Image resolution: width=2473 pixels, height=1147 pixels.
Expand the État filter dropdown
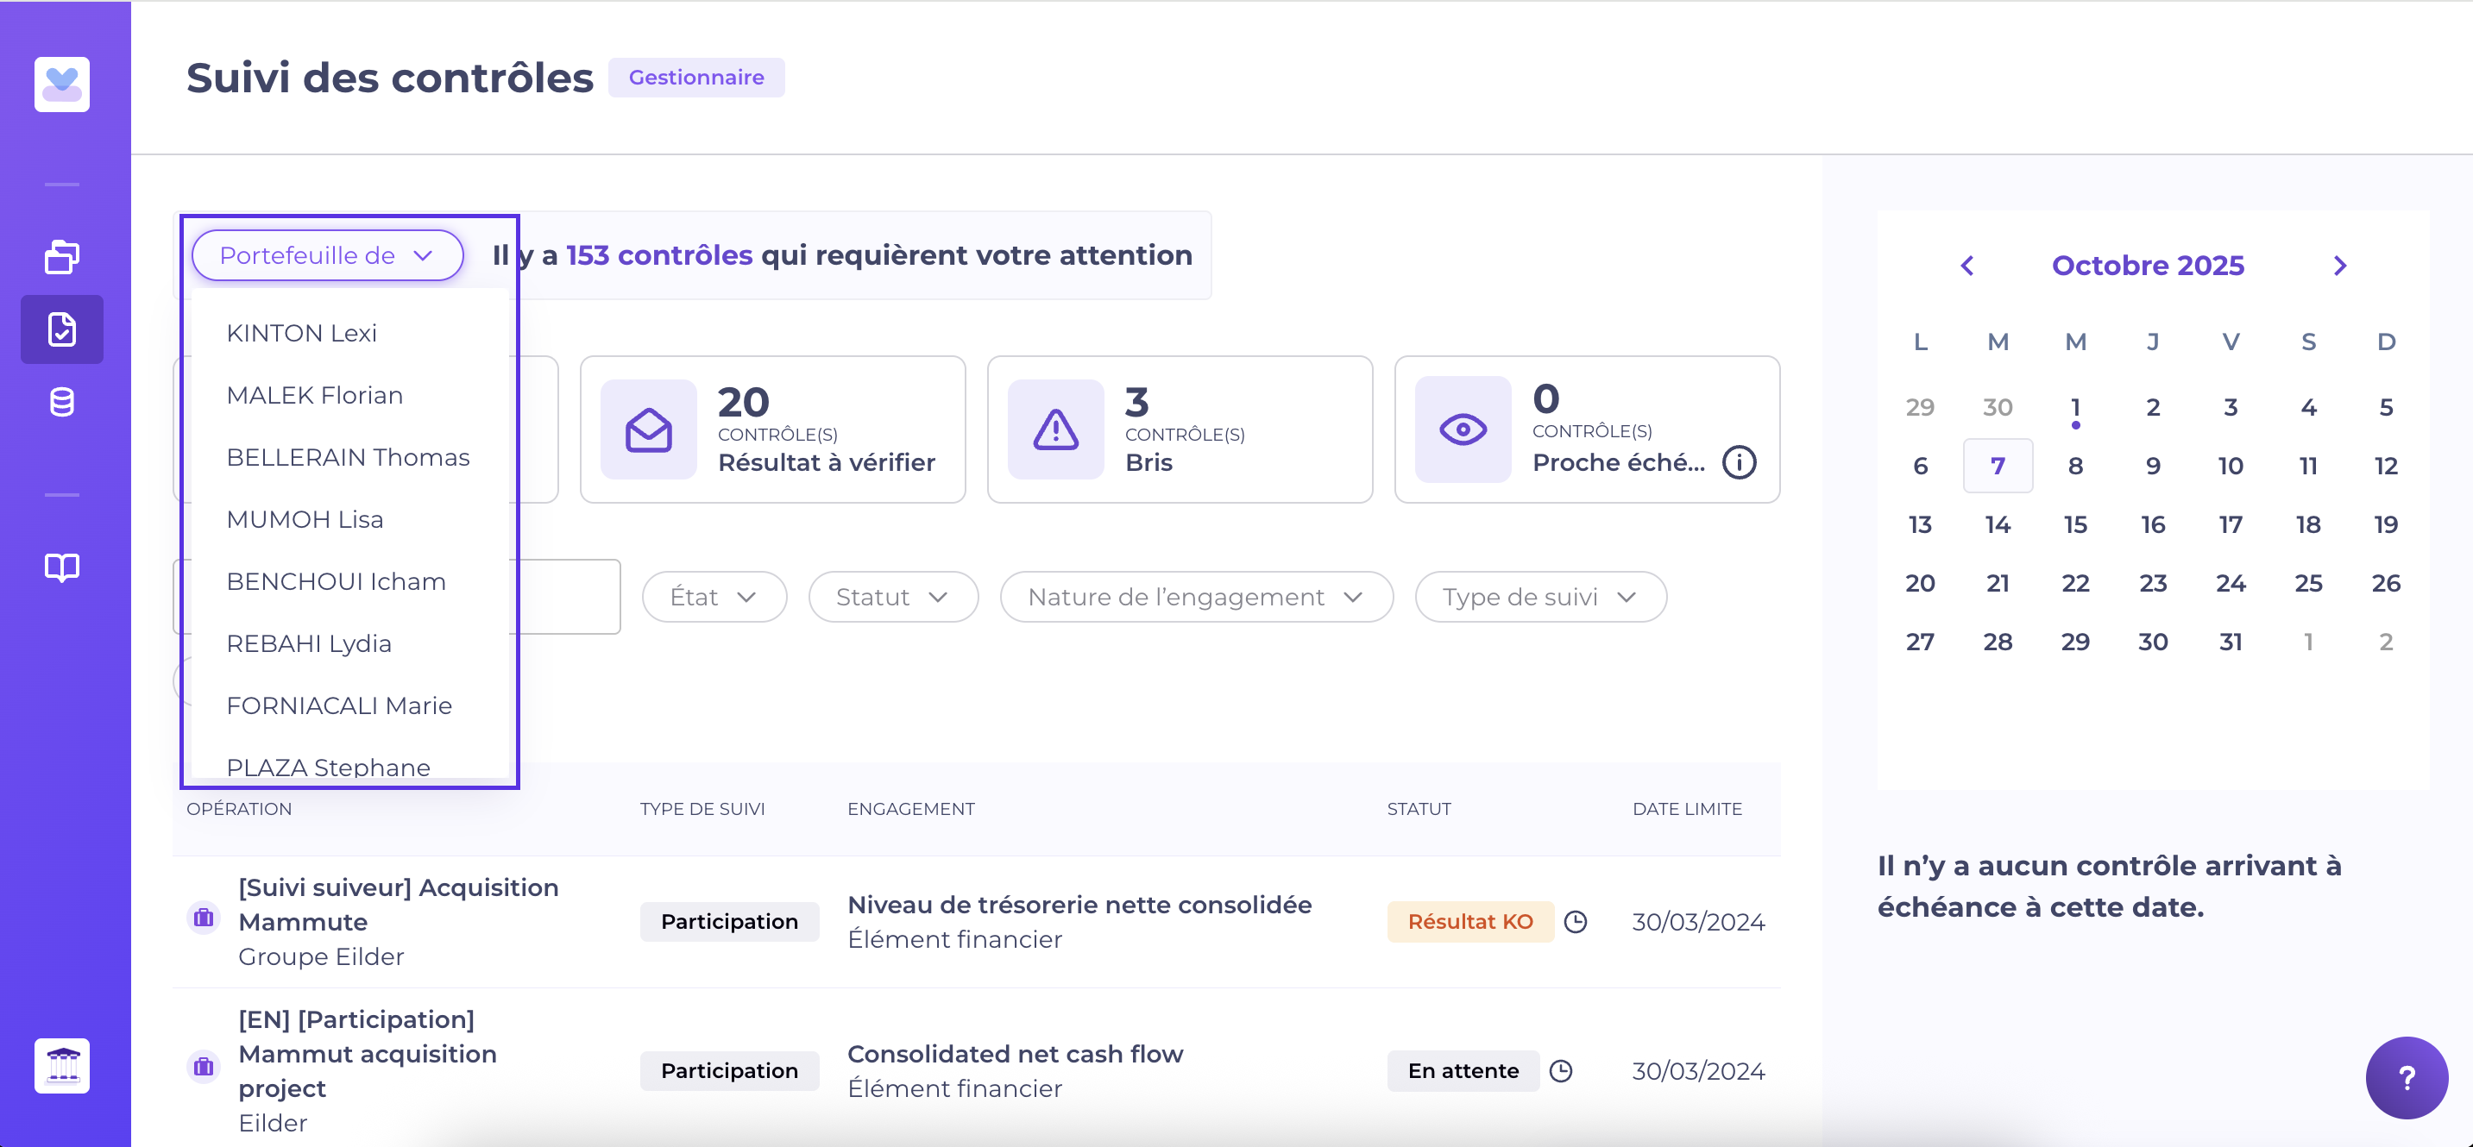click(714, 597)
